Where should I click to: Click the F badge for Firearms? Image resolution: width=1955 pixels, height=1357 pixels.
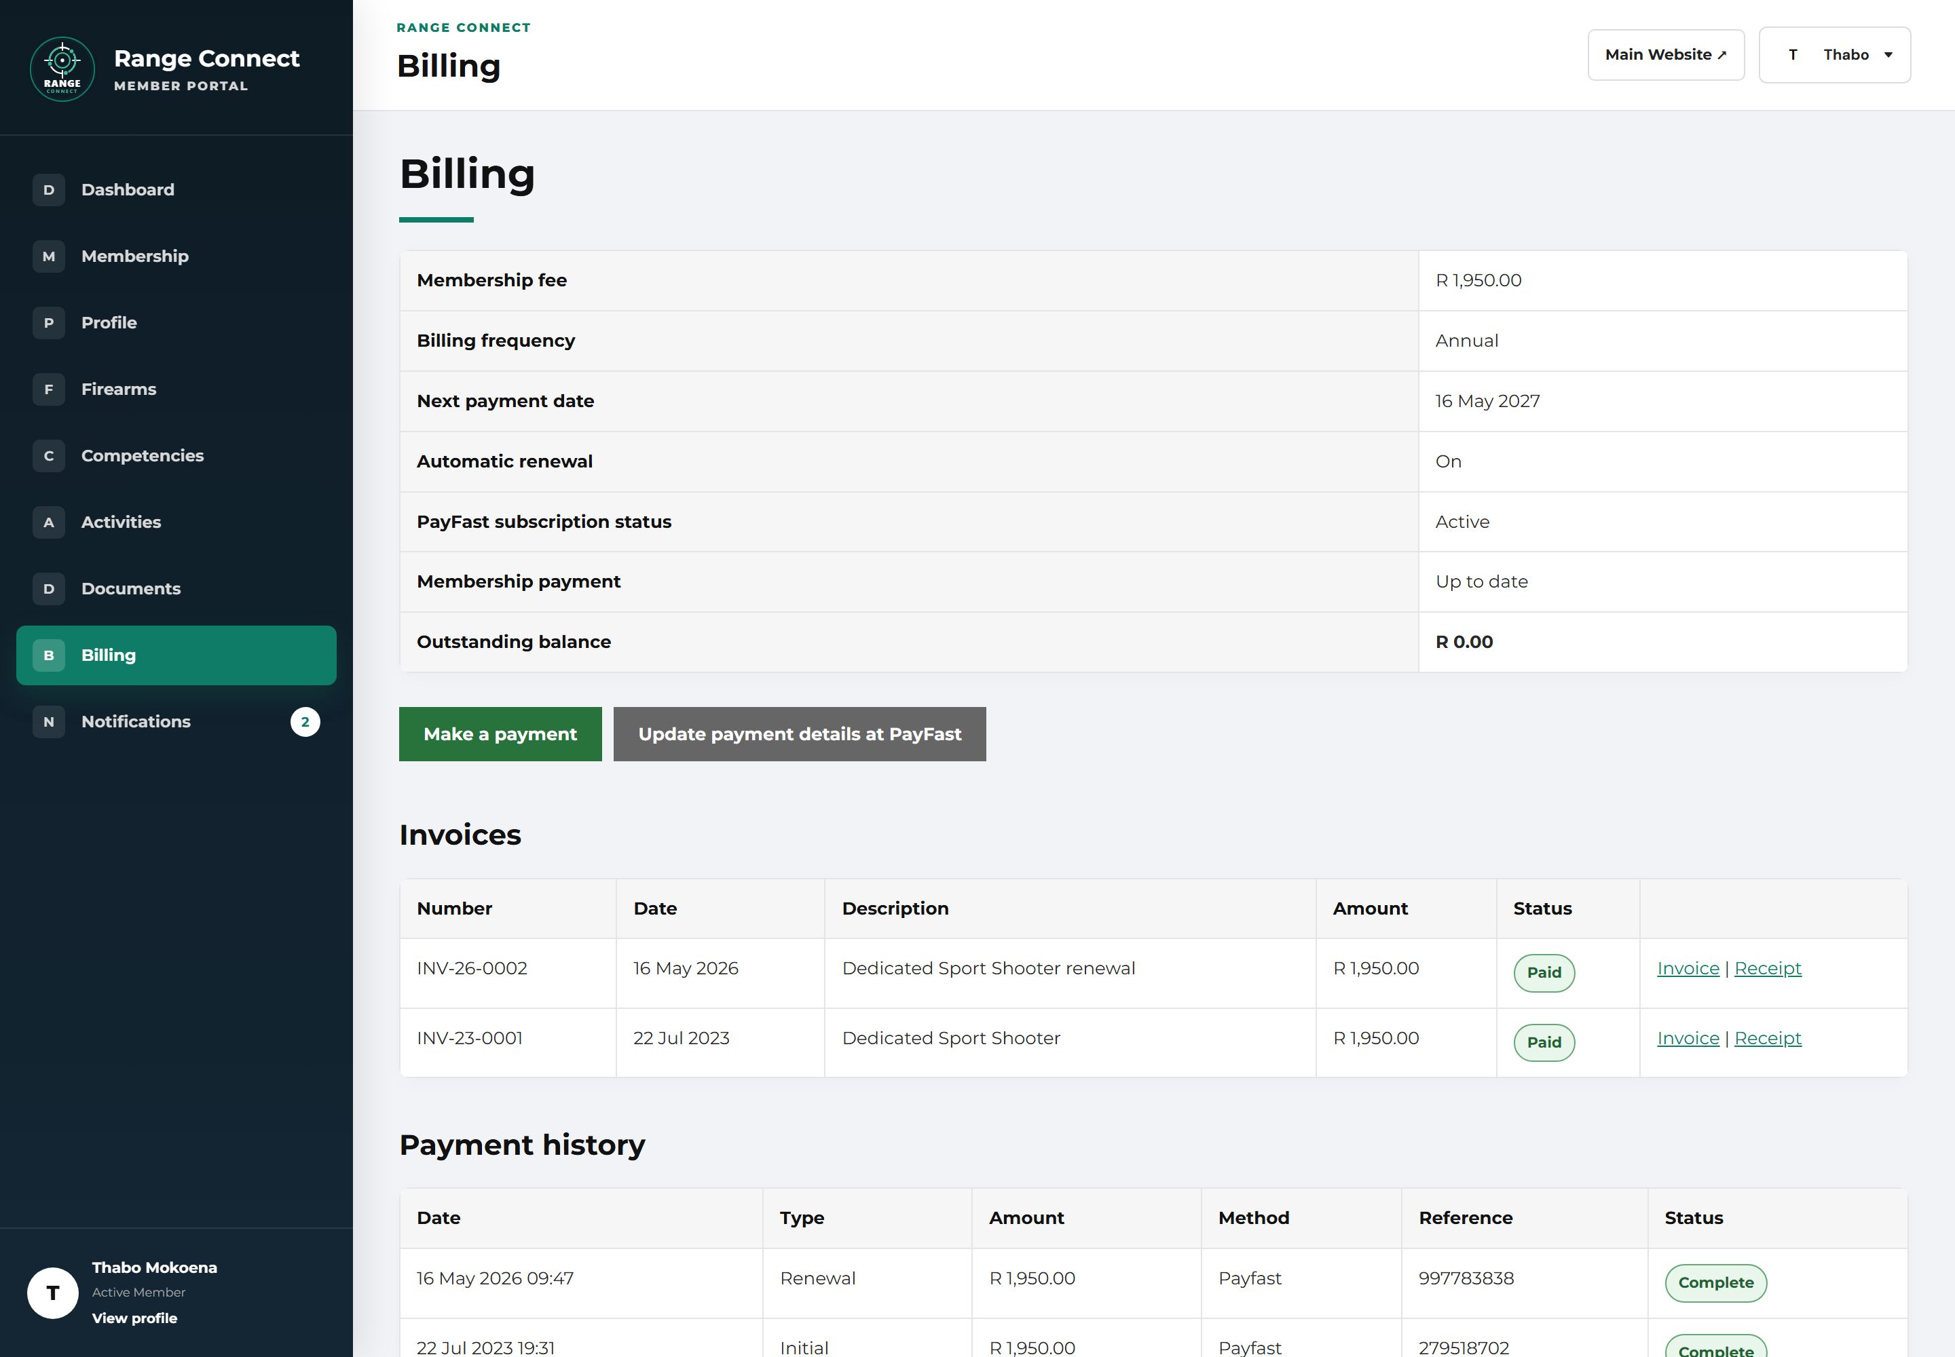(x=48, y=389)
